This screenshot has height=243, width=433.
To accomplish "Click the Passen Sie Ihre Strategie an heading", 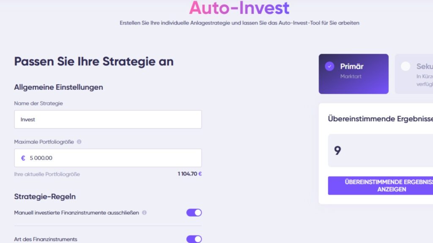I will [94, 61].
